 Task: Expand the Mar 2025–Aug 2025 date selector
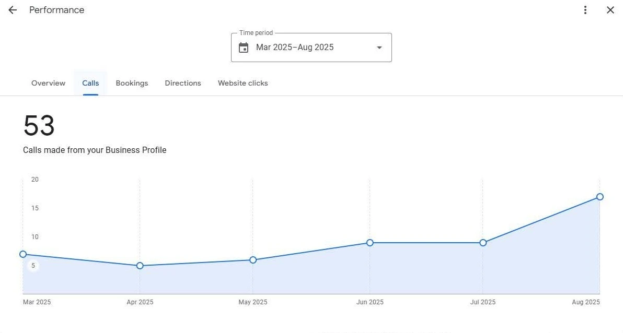(311, 47)
